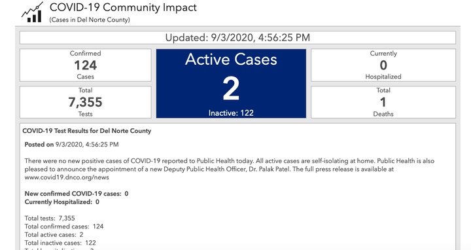
Task: Select the Total 7,355 Tests tile
Action: [x=86, y=102]
